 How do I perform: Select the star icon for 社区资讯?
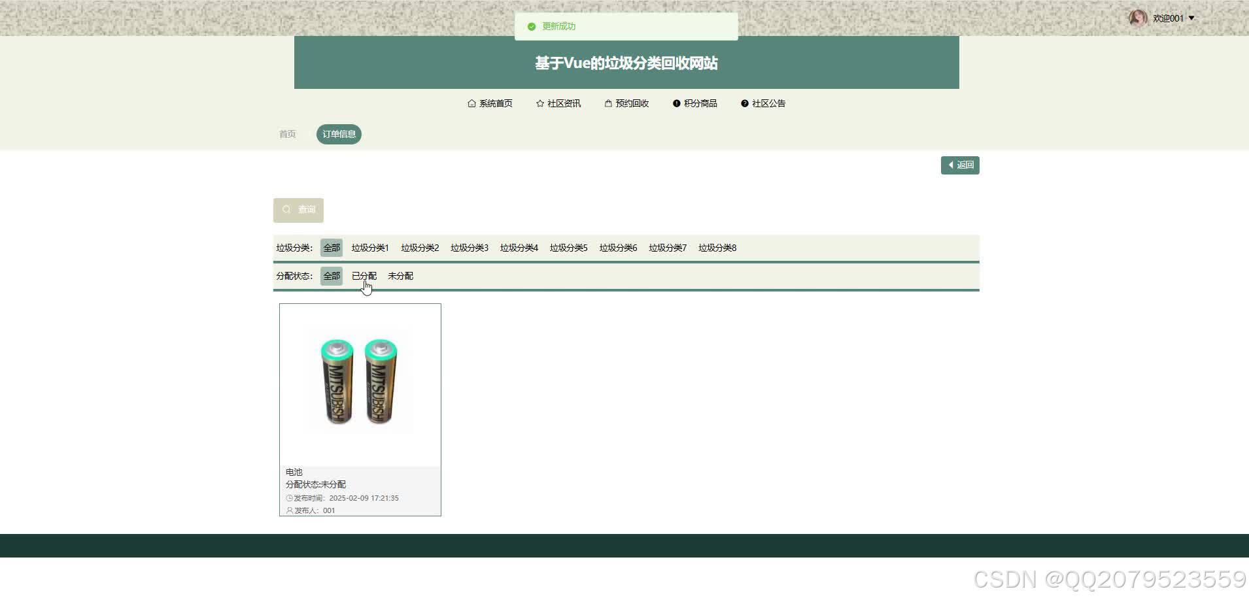[539, 103]
